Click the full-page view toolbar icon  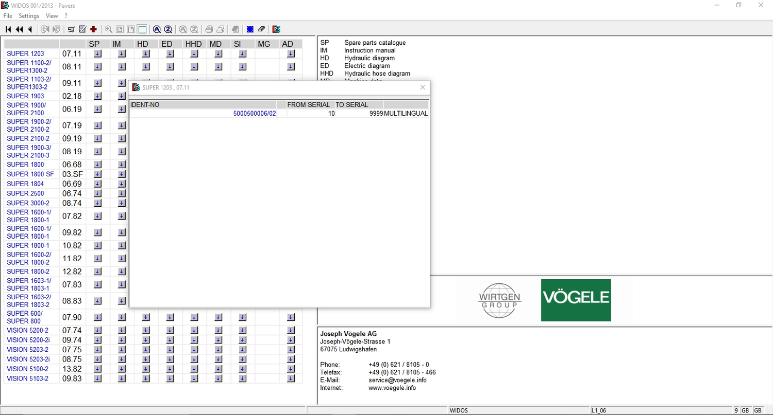click(142, 29)
